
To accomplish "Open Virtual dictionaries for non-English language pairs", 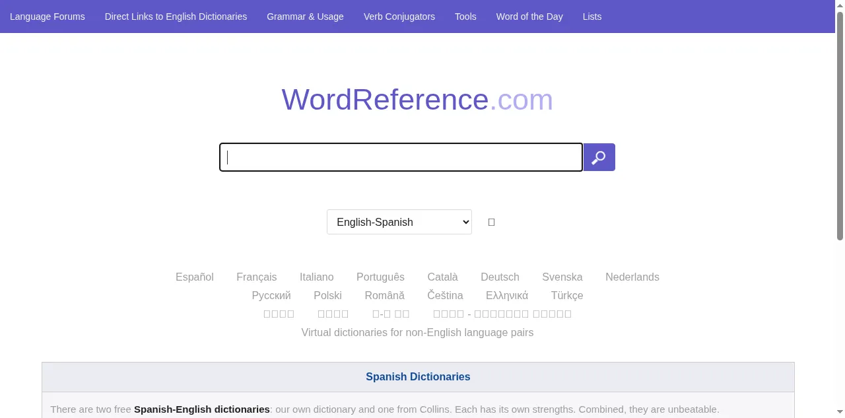I will pyautogui.click(x=417, y=332).
